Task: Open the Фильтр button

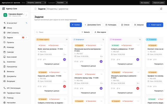Action: (86, 32)
